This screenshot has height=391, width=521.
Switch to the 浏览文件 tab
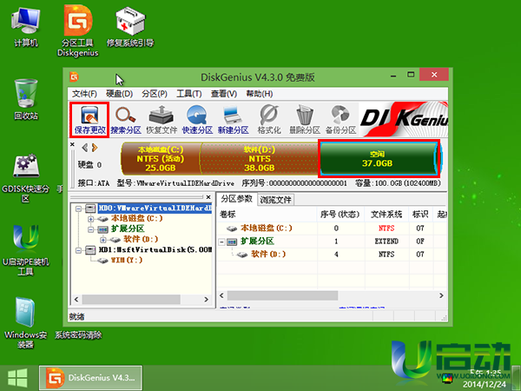(275, 200)
